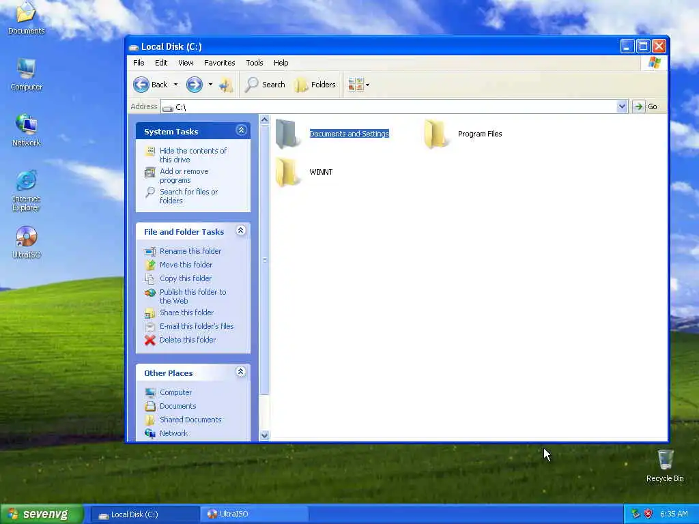The height and width of the screenshot is (524, 699).
Task: Click the red X Delete folder icon
Action: (x=150, y=340)
